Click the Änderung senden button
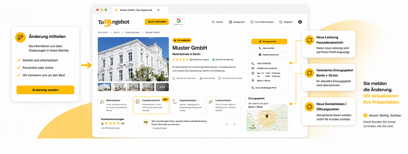This screenshot has width=408, height=154. 45,90
